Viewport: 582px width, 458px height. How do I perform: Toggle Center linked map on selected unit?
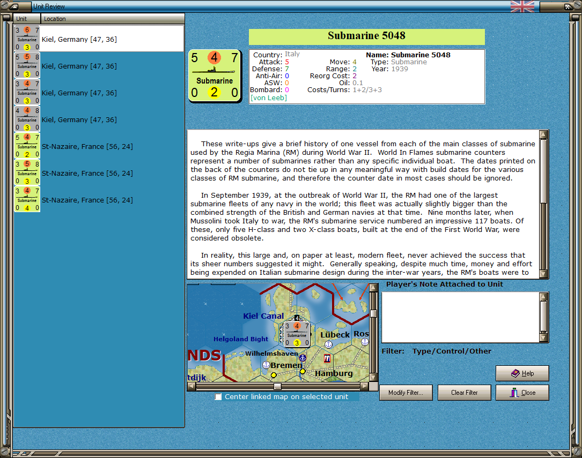point(218,396)
